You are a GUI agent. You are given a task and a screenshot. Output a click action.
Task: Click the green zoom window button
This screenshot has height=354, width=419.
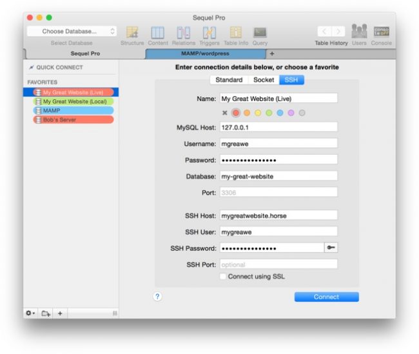click(49, 17)
